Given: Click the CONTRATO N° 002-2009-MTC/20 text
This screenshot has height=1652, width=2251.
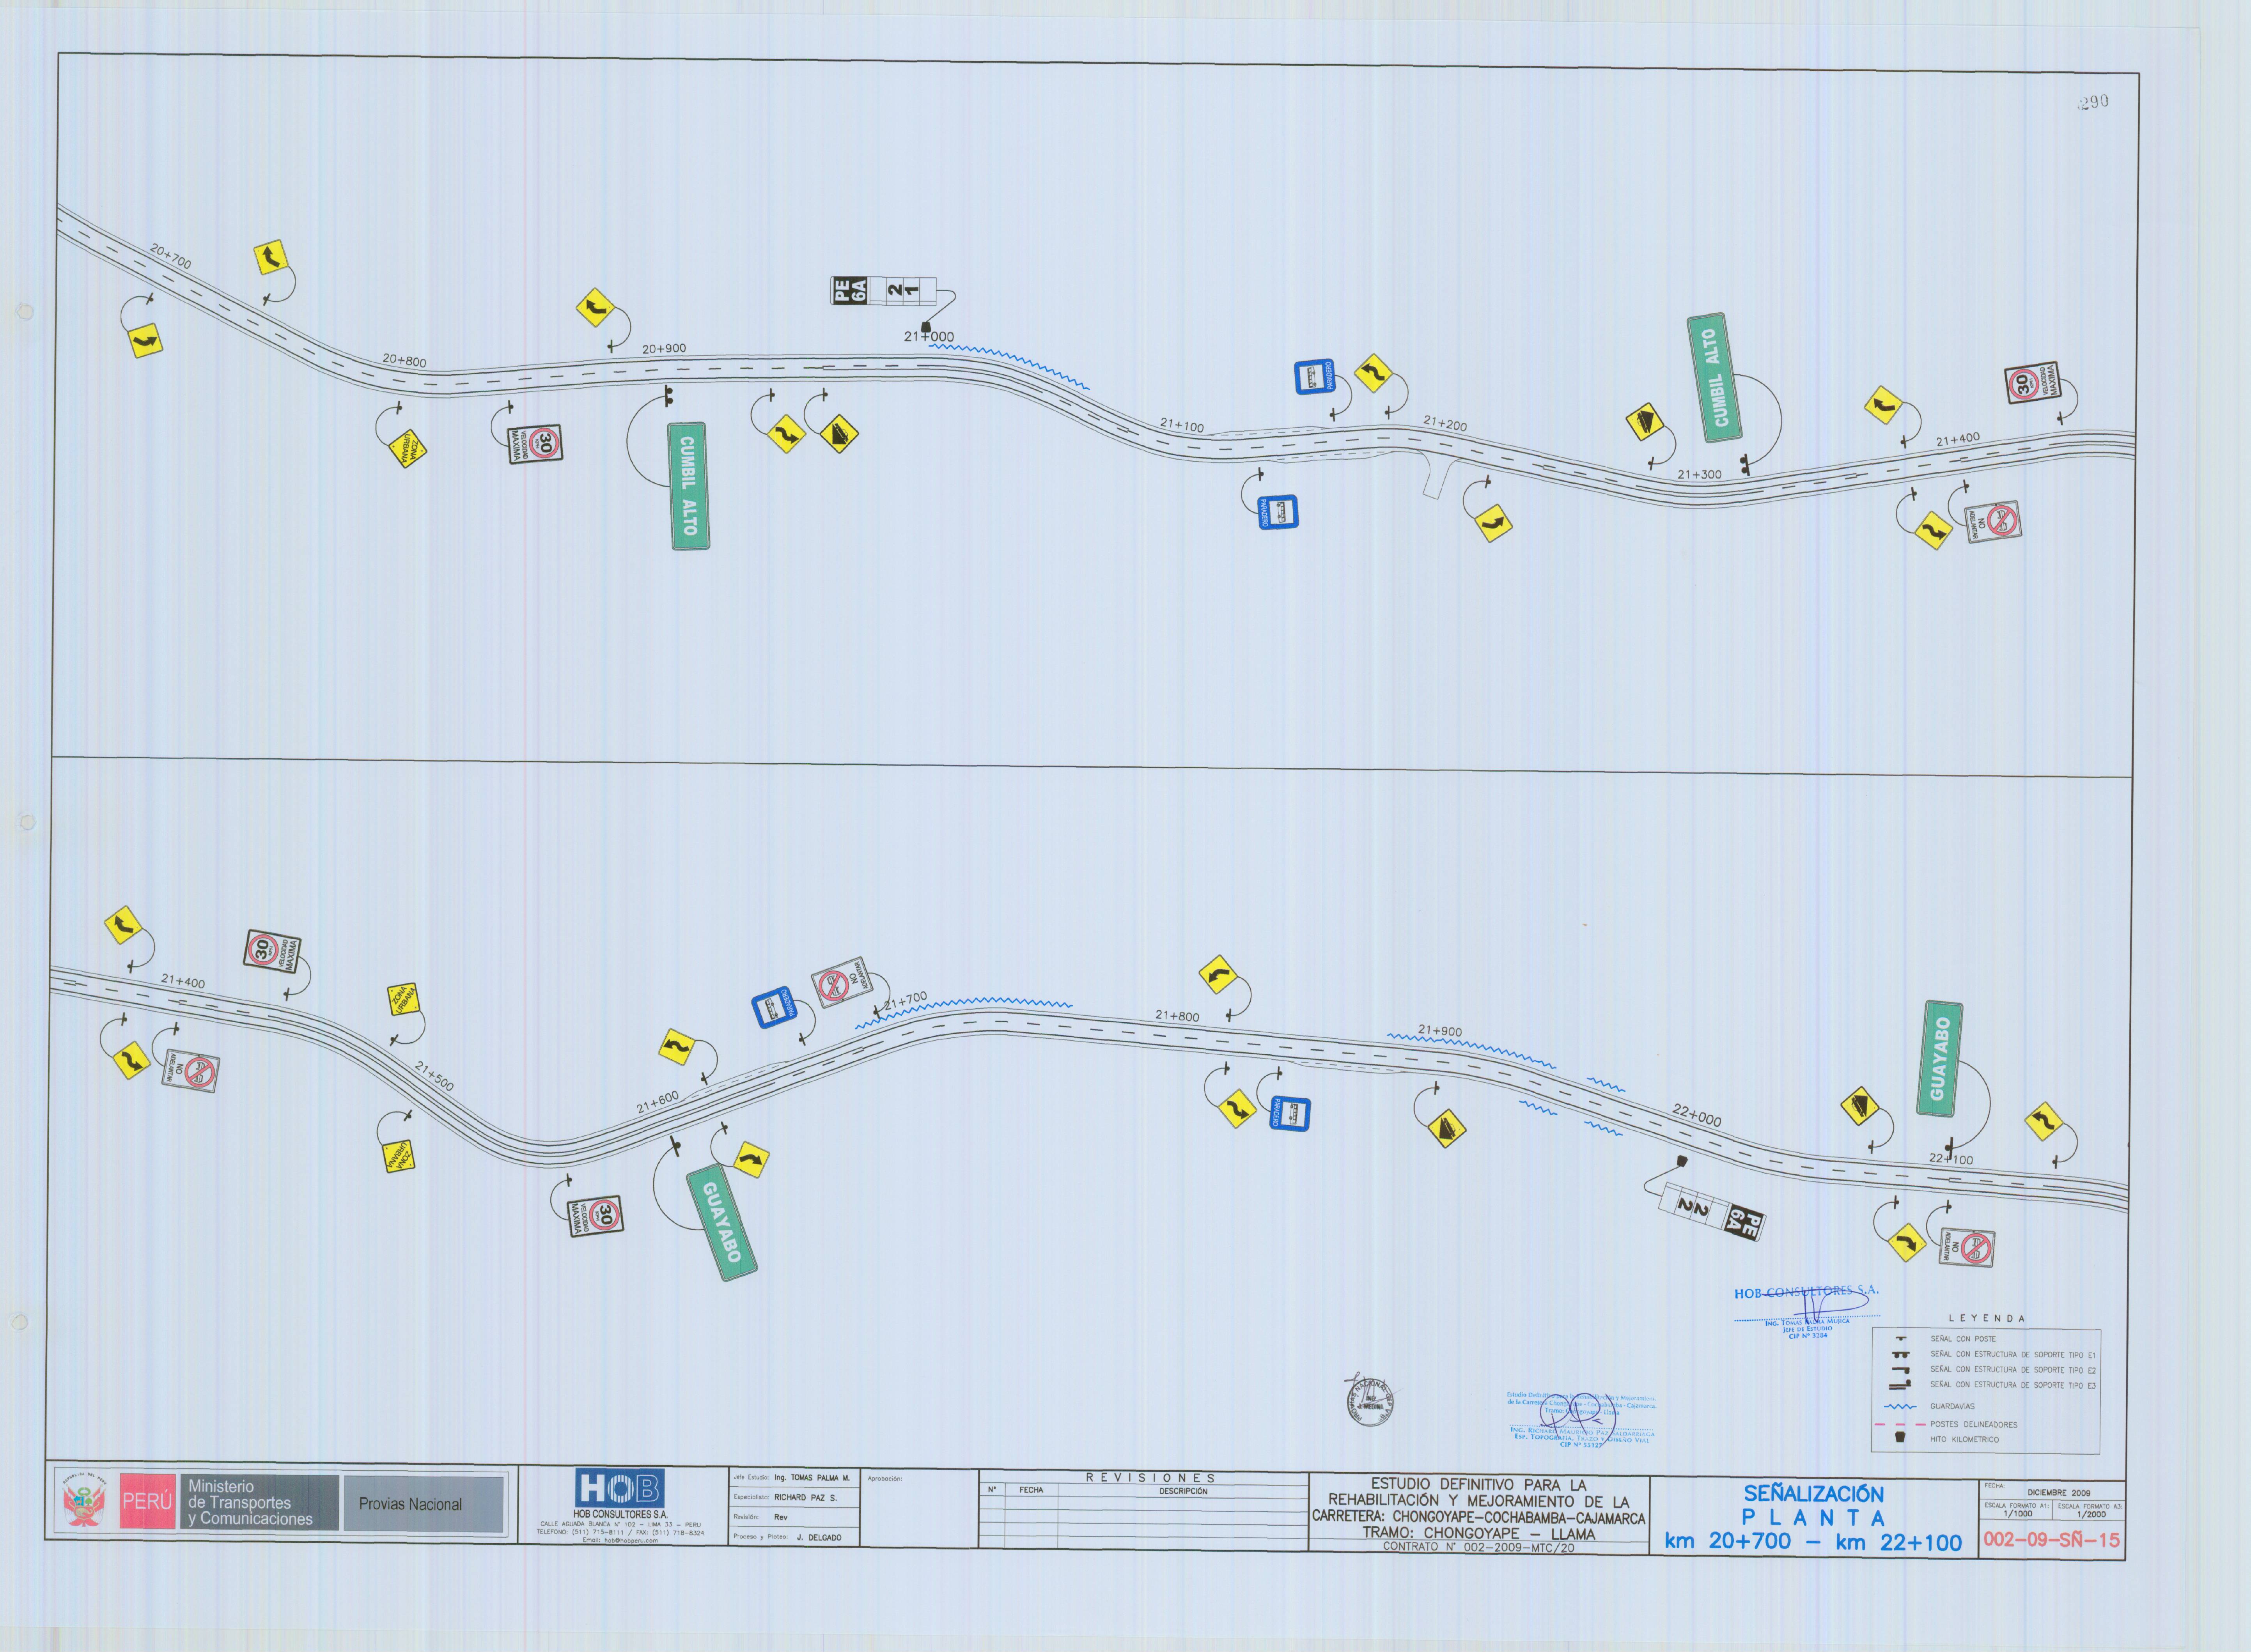Looking at the screenshot, I should pos(1478,1547).
